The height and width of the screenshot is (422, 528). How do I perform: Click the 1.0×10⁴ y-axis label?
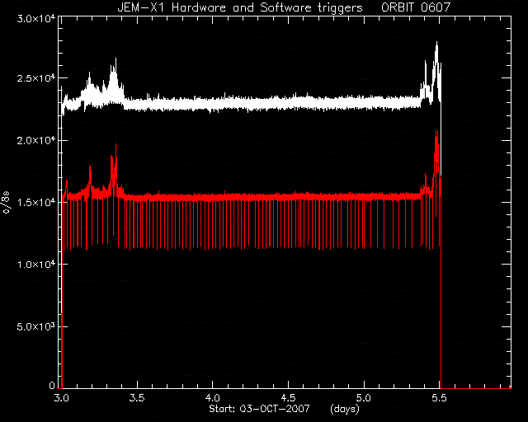pos(36,265)
